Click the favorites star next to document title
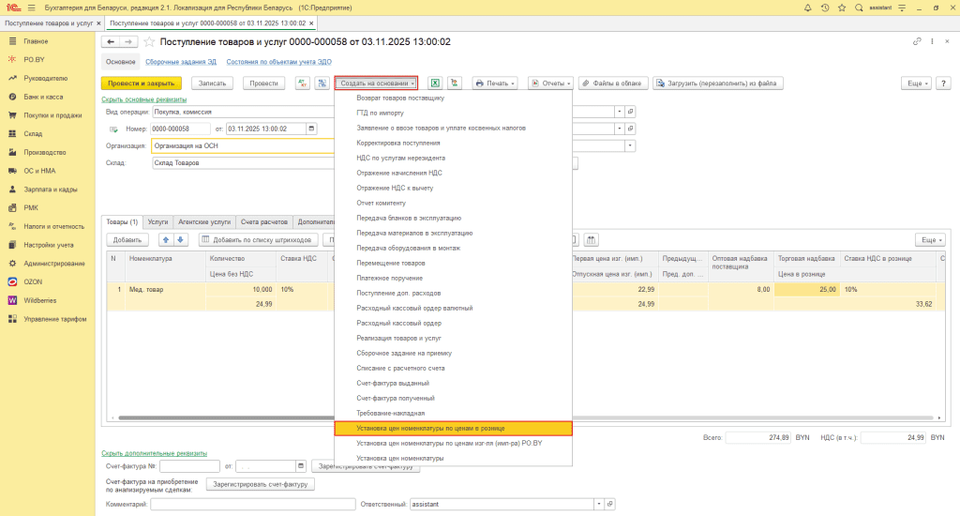This screenshot has height=516, width=960. click(x=149, y=42)
